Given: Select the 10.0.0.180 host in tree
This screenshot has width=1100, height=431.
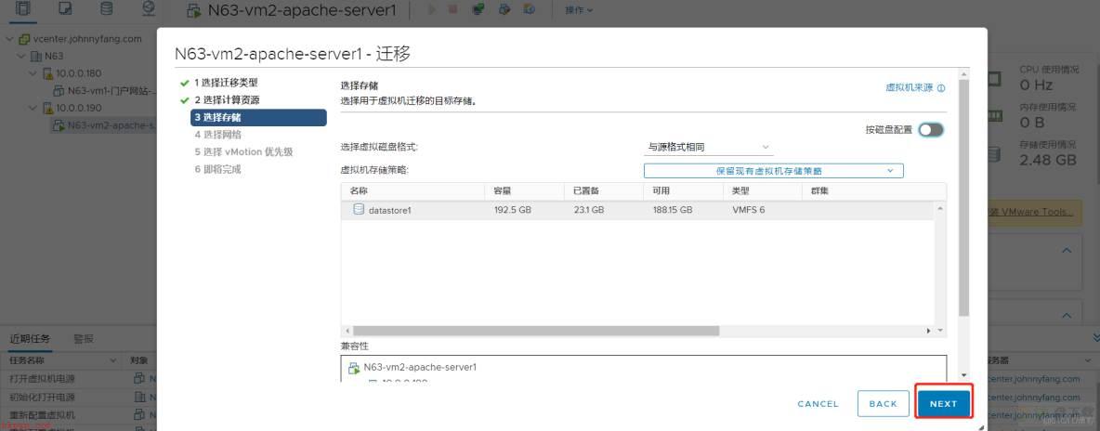Looking at the screenshot, I should tap(79, 73).
